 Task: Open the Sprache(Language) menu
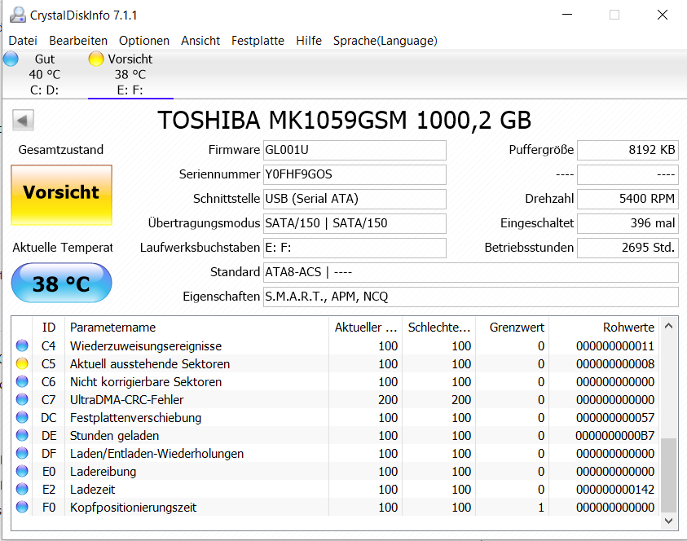point(385,41)
